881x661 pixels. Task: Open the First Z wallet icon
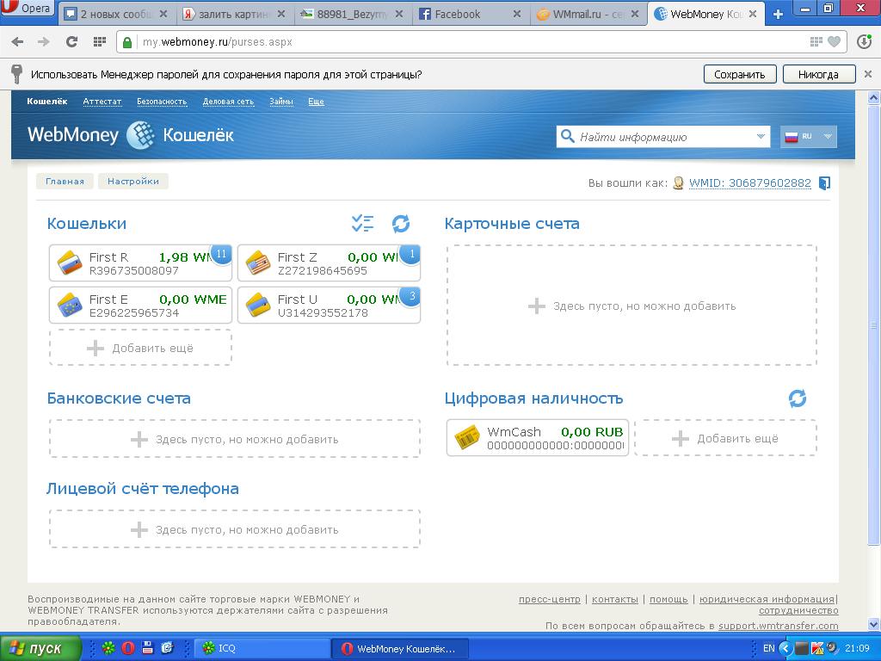(x=258, y=263)
